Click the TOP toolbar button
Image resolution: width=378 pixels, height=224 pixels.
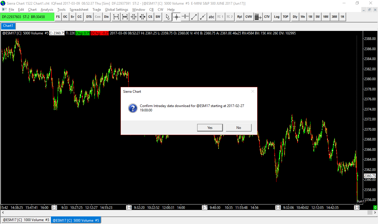click(x=286, y=17)
